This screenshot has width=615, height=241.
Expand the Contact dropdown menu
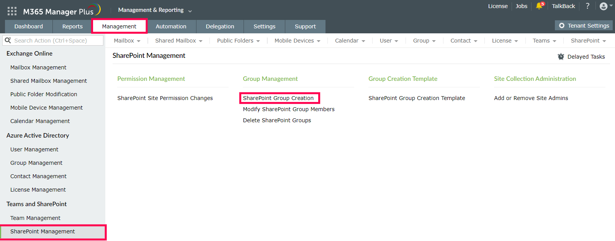[x=464, y=41]
